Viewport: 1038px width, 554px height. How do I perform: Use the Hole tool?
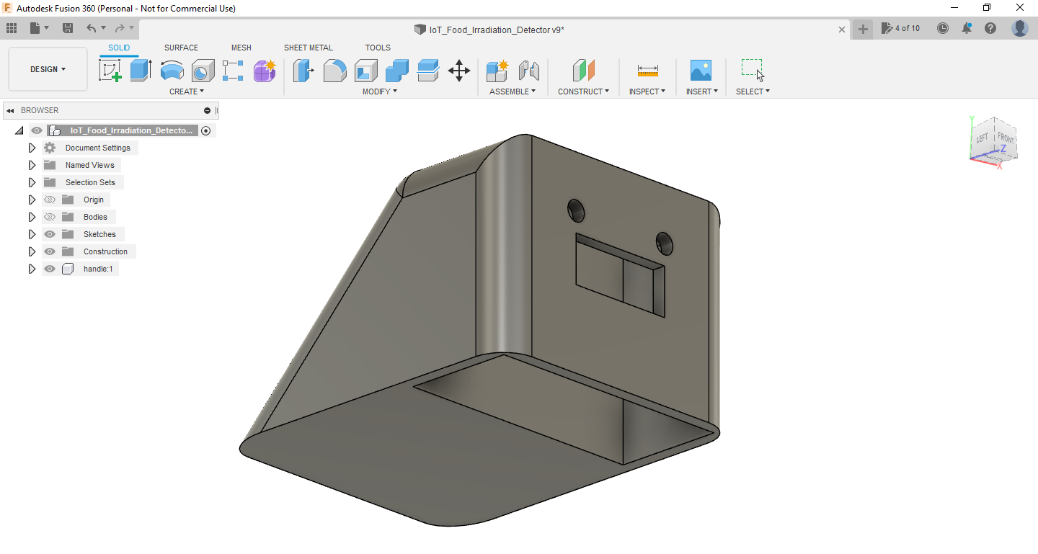(x=203, y=70)
